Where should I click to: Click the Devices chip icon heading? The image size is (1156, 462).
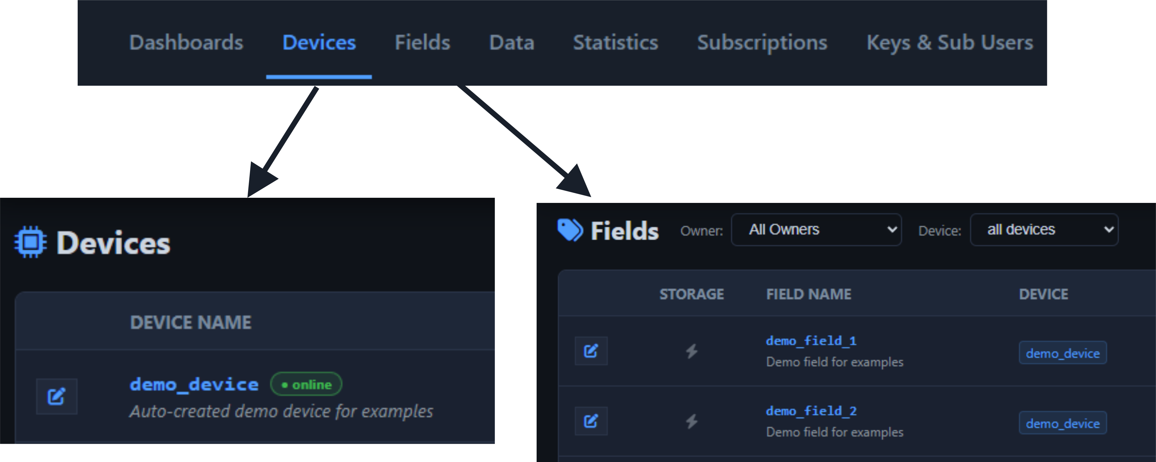30,242
